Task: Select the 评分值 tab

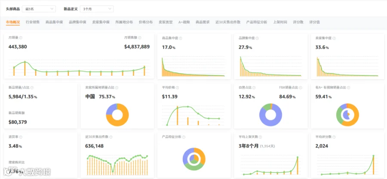Action: click(x=314, y=22)
